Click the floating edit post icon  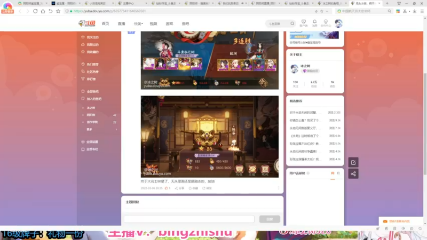pos(353,163)
